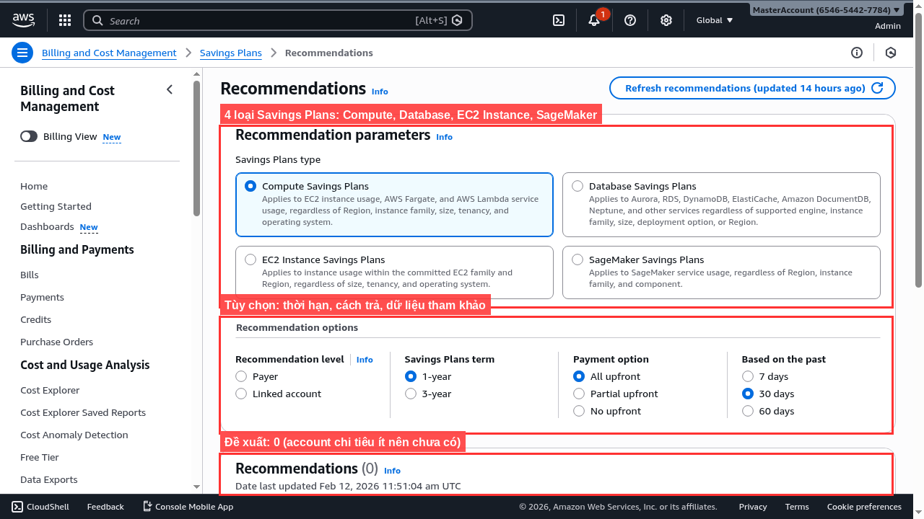
Task: Open the notifications bell
Action: point(594,20)
